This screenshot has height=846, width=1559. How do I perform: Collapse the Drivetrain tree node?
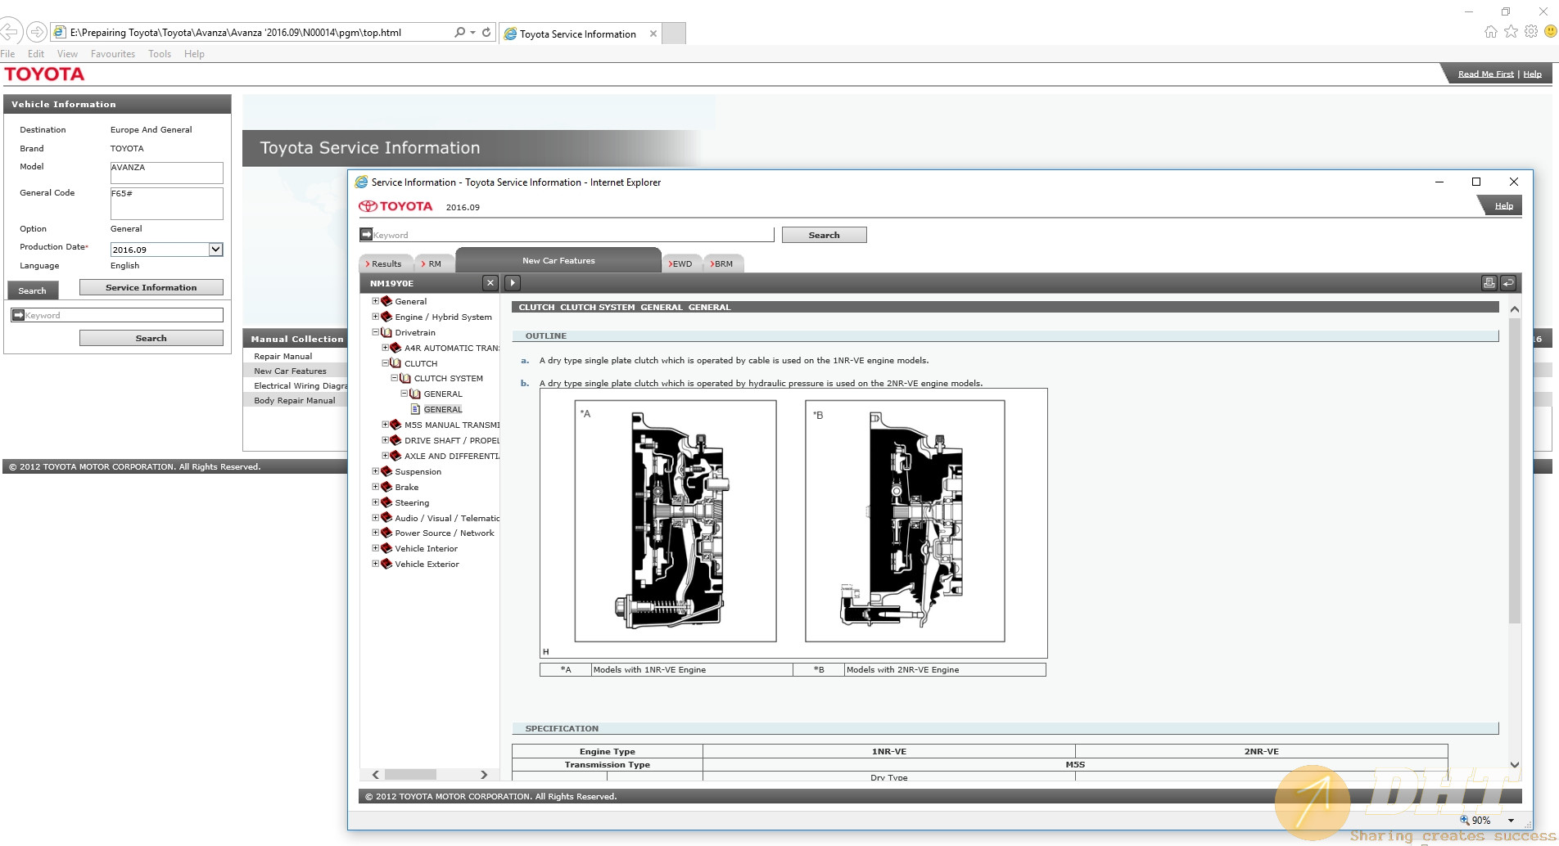[376, 332]
